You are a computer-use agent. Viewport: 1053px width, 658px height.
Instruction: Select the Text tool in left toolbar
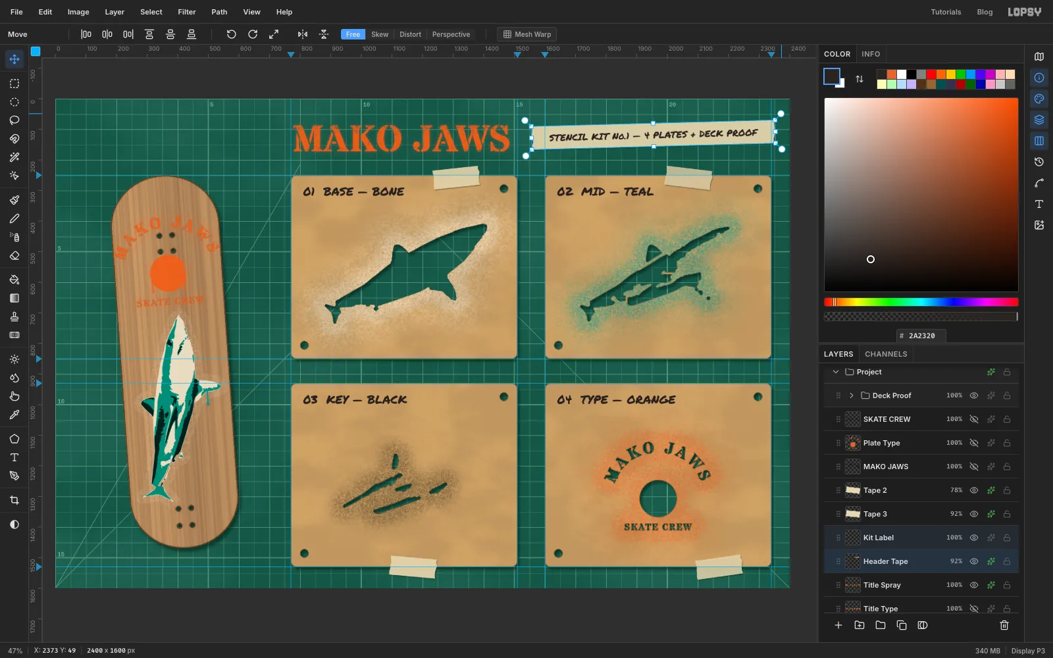pos(14,457)
